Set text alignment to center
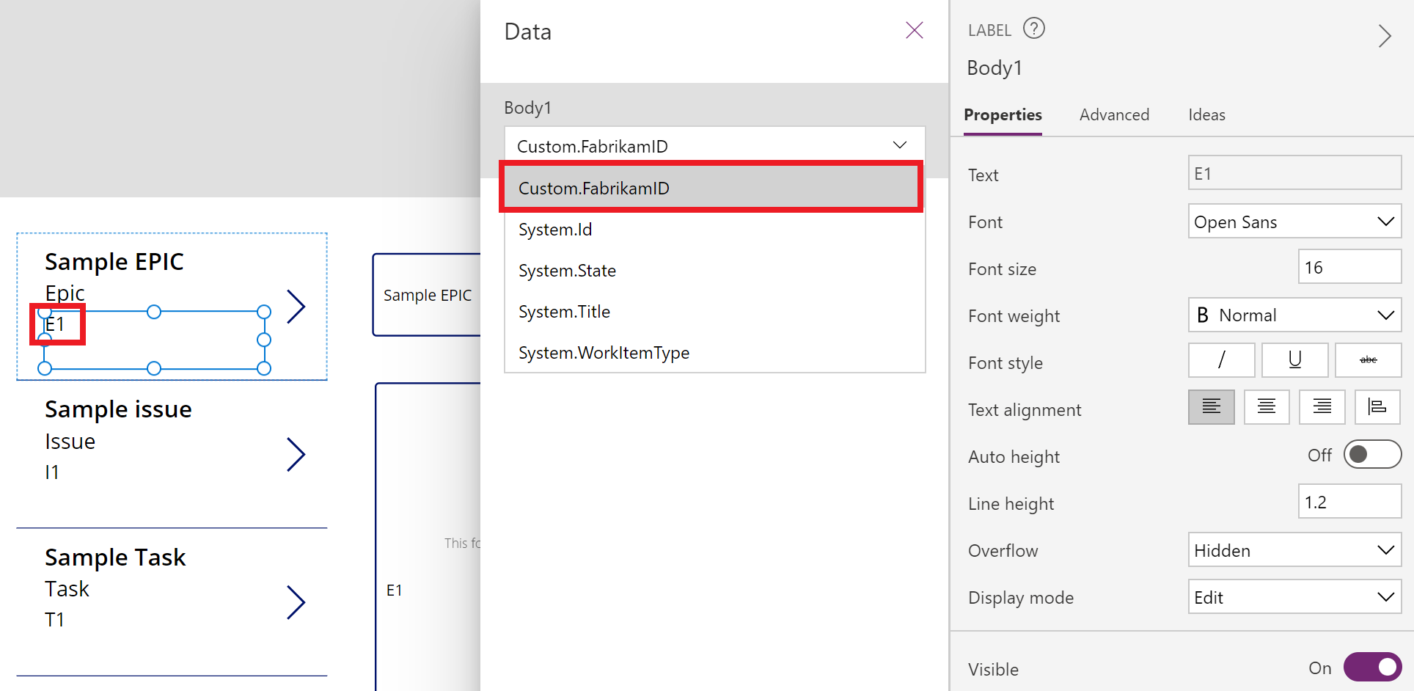 (1267, 407)
